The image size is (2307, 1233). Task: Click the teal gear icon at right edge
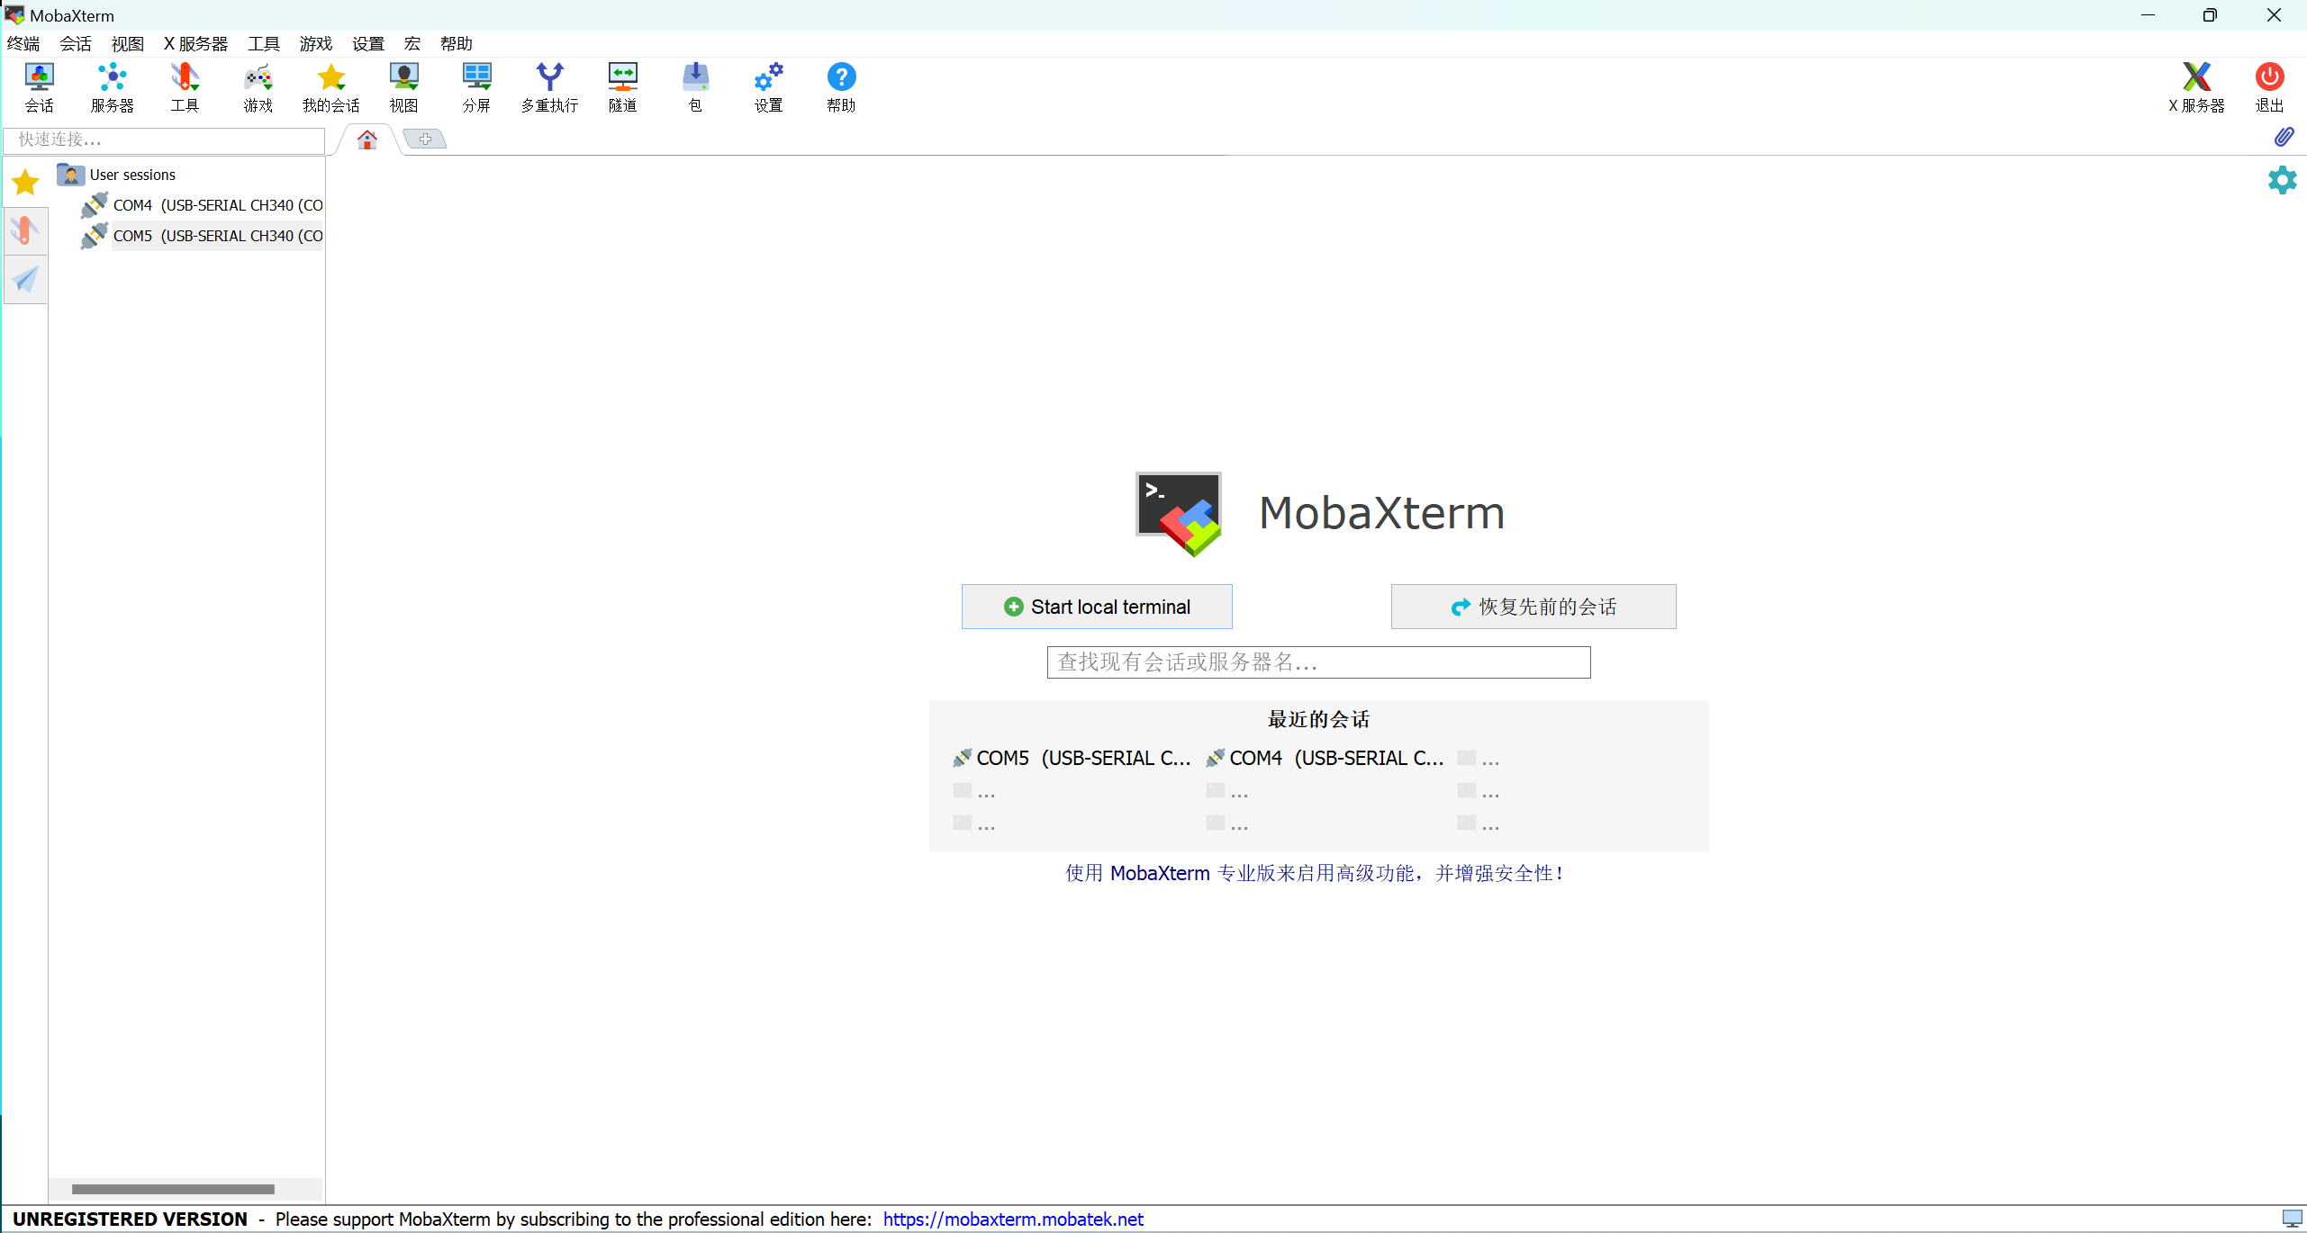[2282, 180]
